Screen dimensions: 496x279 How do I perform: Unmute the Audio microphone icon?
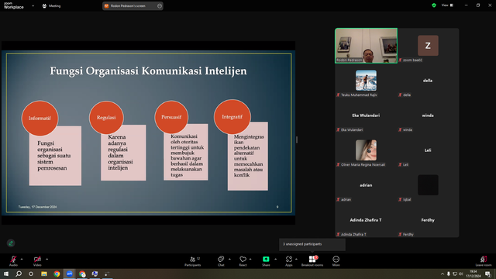(13, 259)
